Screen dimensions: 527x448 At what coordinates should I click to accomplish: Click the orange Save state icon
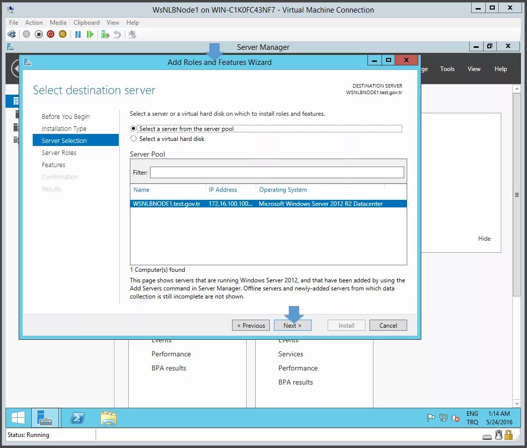[62, 34]
